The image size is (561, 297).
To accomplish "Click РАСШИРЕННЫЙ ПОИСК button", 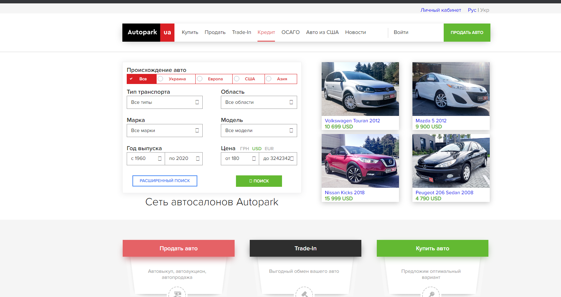I will tap(165, 181).
